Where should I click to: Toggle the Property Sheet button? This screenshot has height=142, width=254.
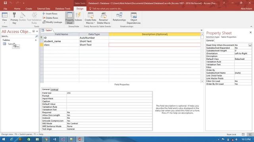coord(70,18)
